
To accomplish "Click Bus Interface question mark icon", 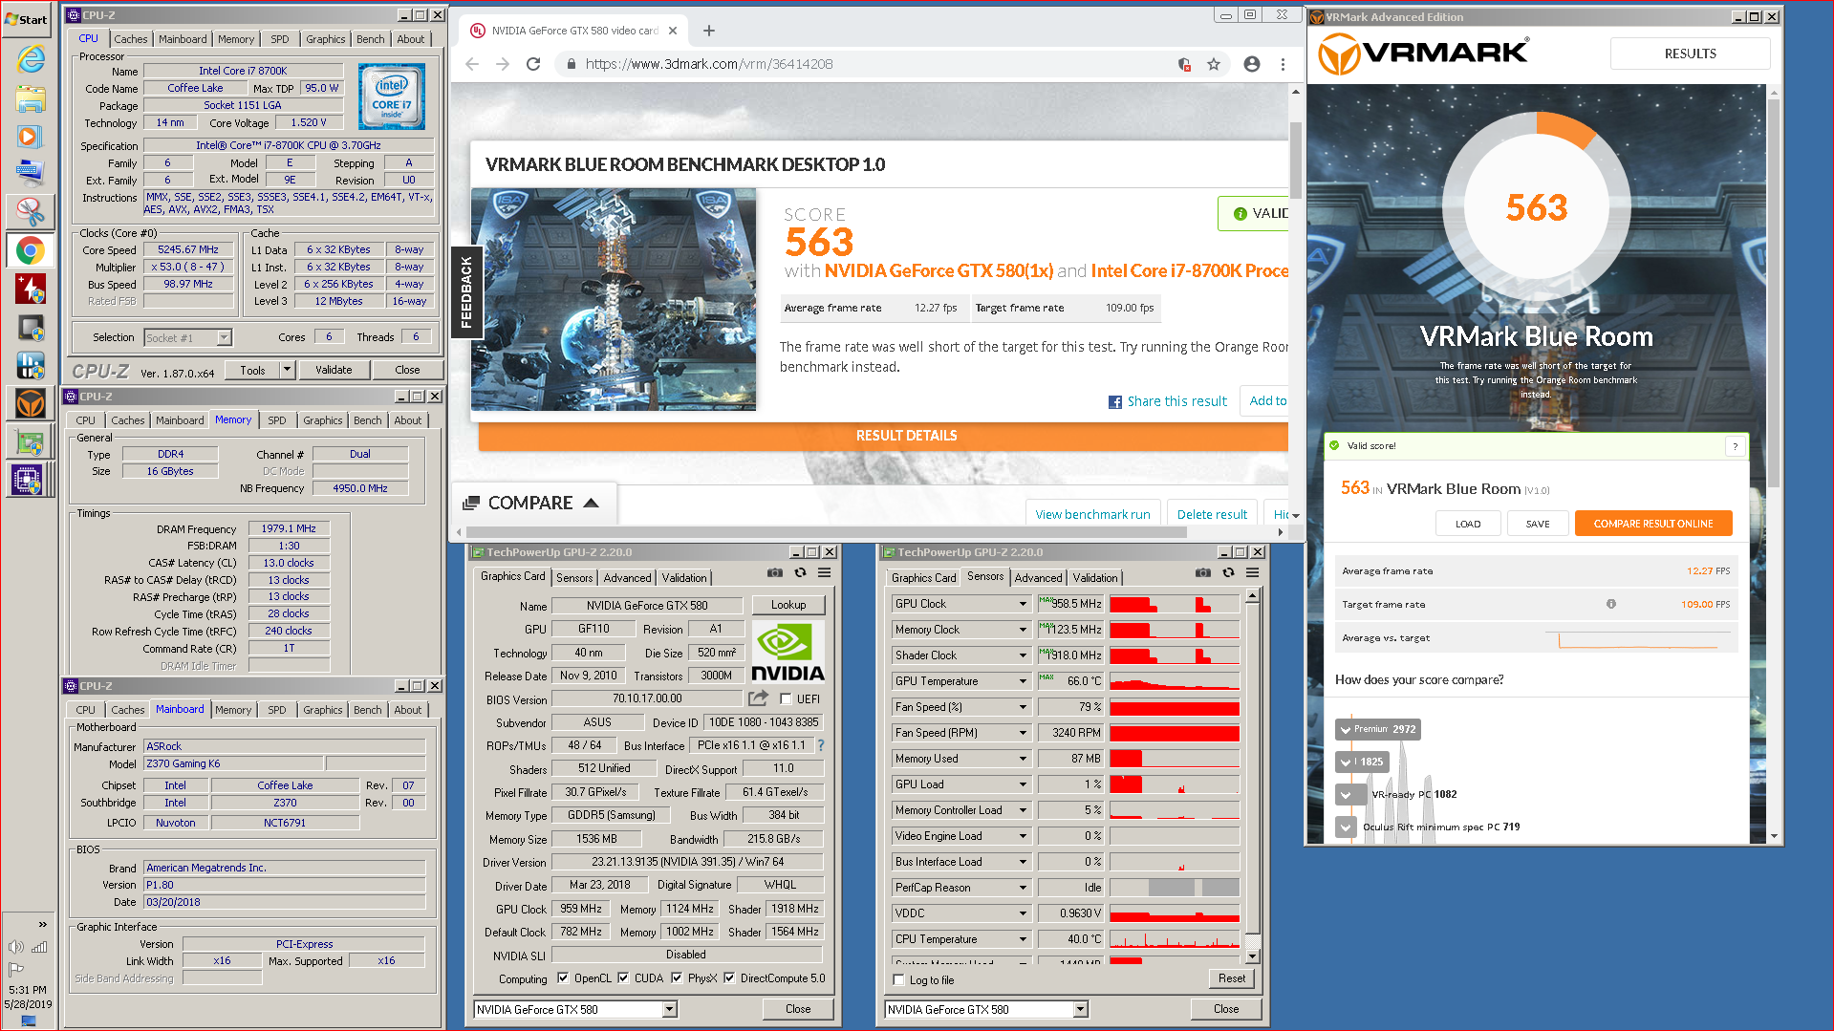I will coord(820,745).
